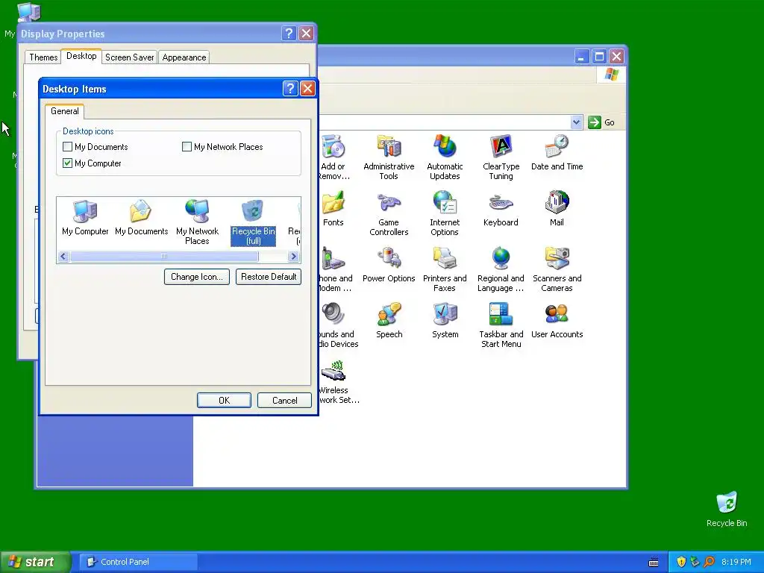764x573 pixels.
Task: Click the security shield tray icon
Action: click(x=681, y=562)
